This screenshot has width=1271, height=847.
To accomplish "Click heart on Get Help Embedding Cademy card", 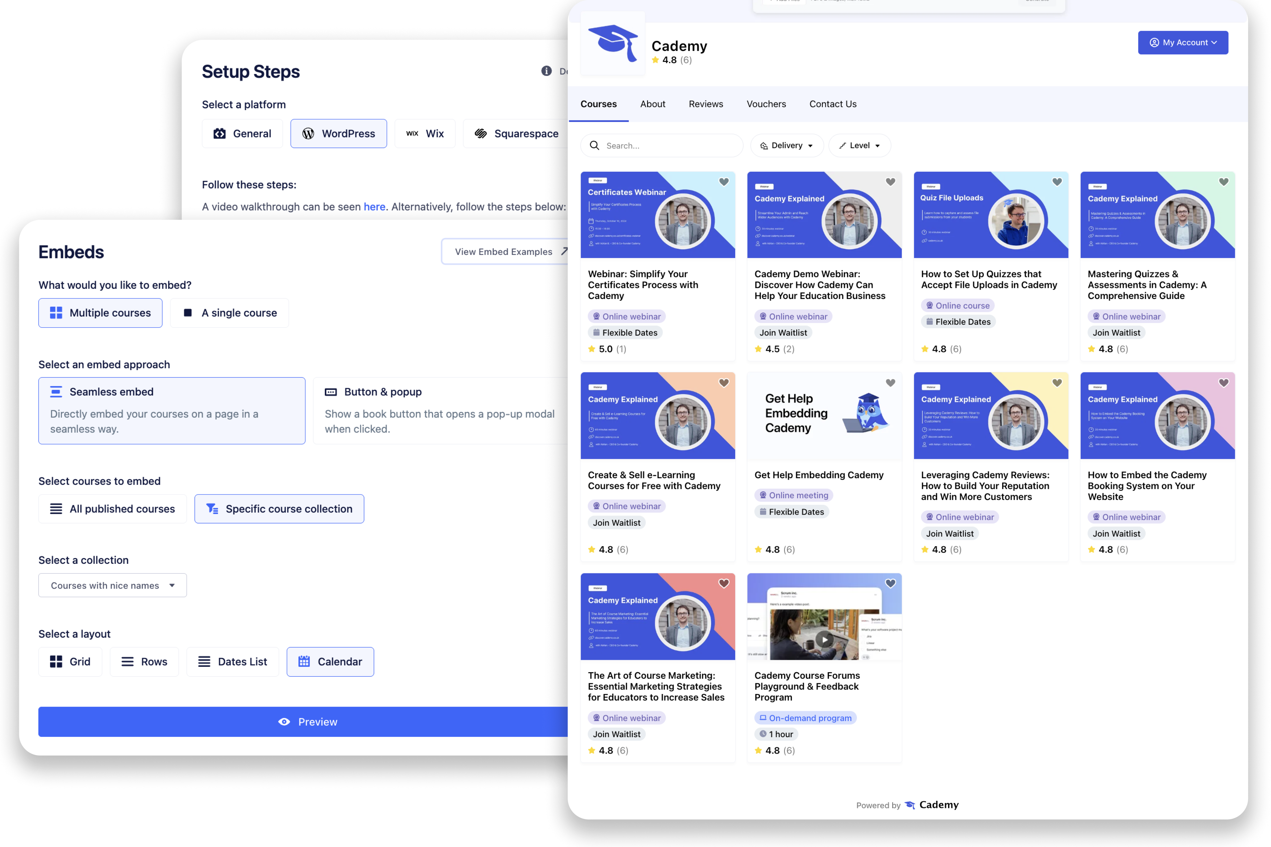I will [x=890, y=383].
